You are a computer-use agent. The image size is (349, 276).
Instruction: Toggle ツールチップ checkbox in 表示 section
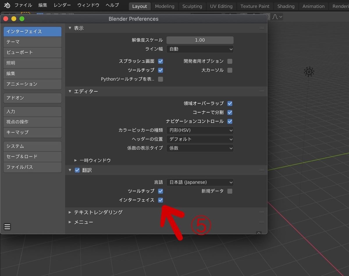pos(161,70)
